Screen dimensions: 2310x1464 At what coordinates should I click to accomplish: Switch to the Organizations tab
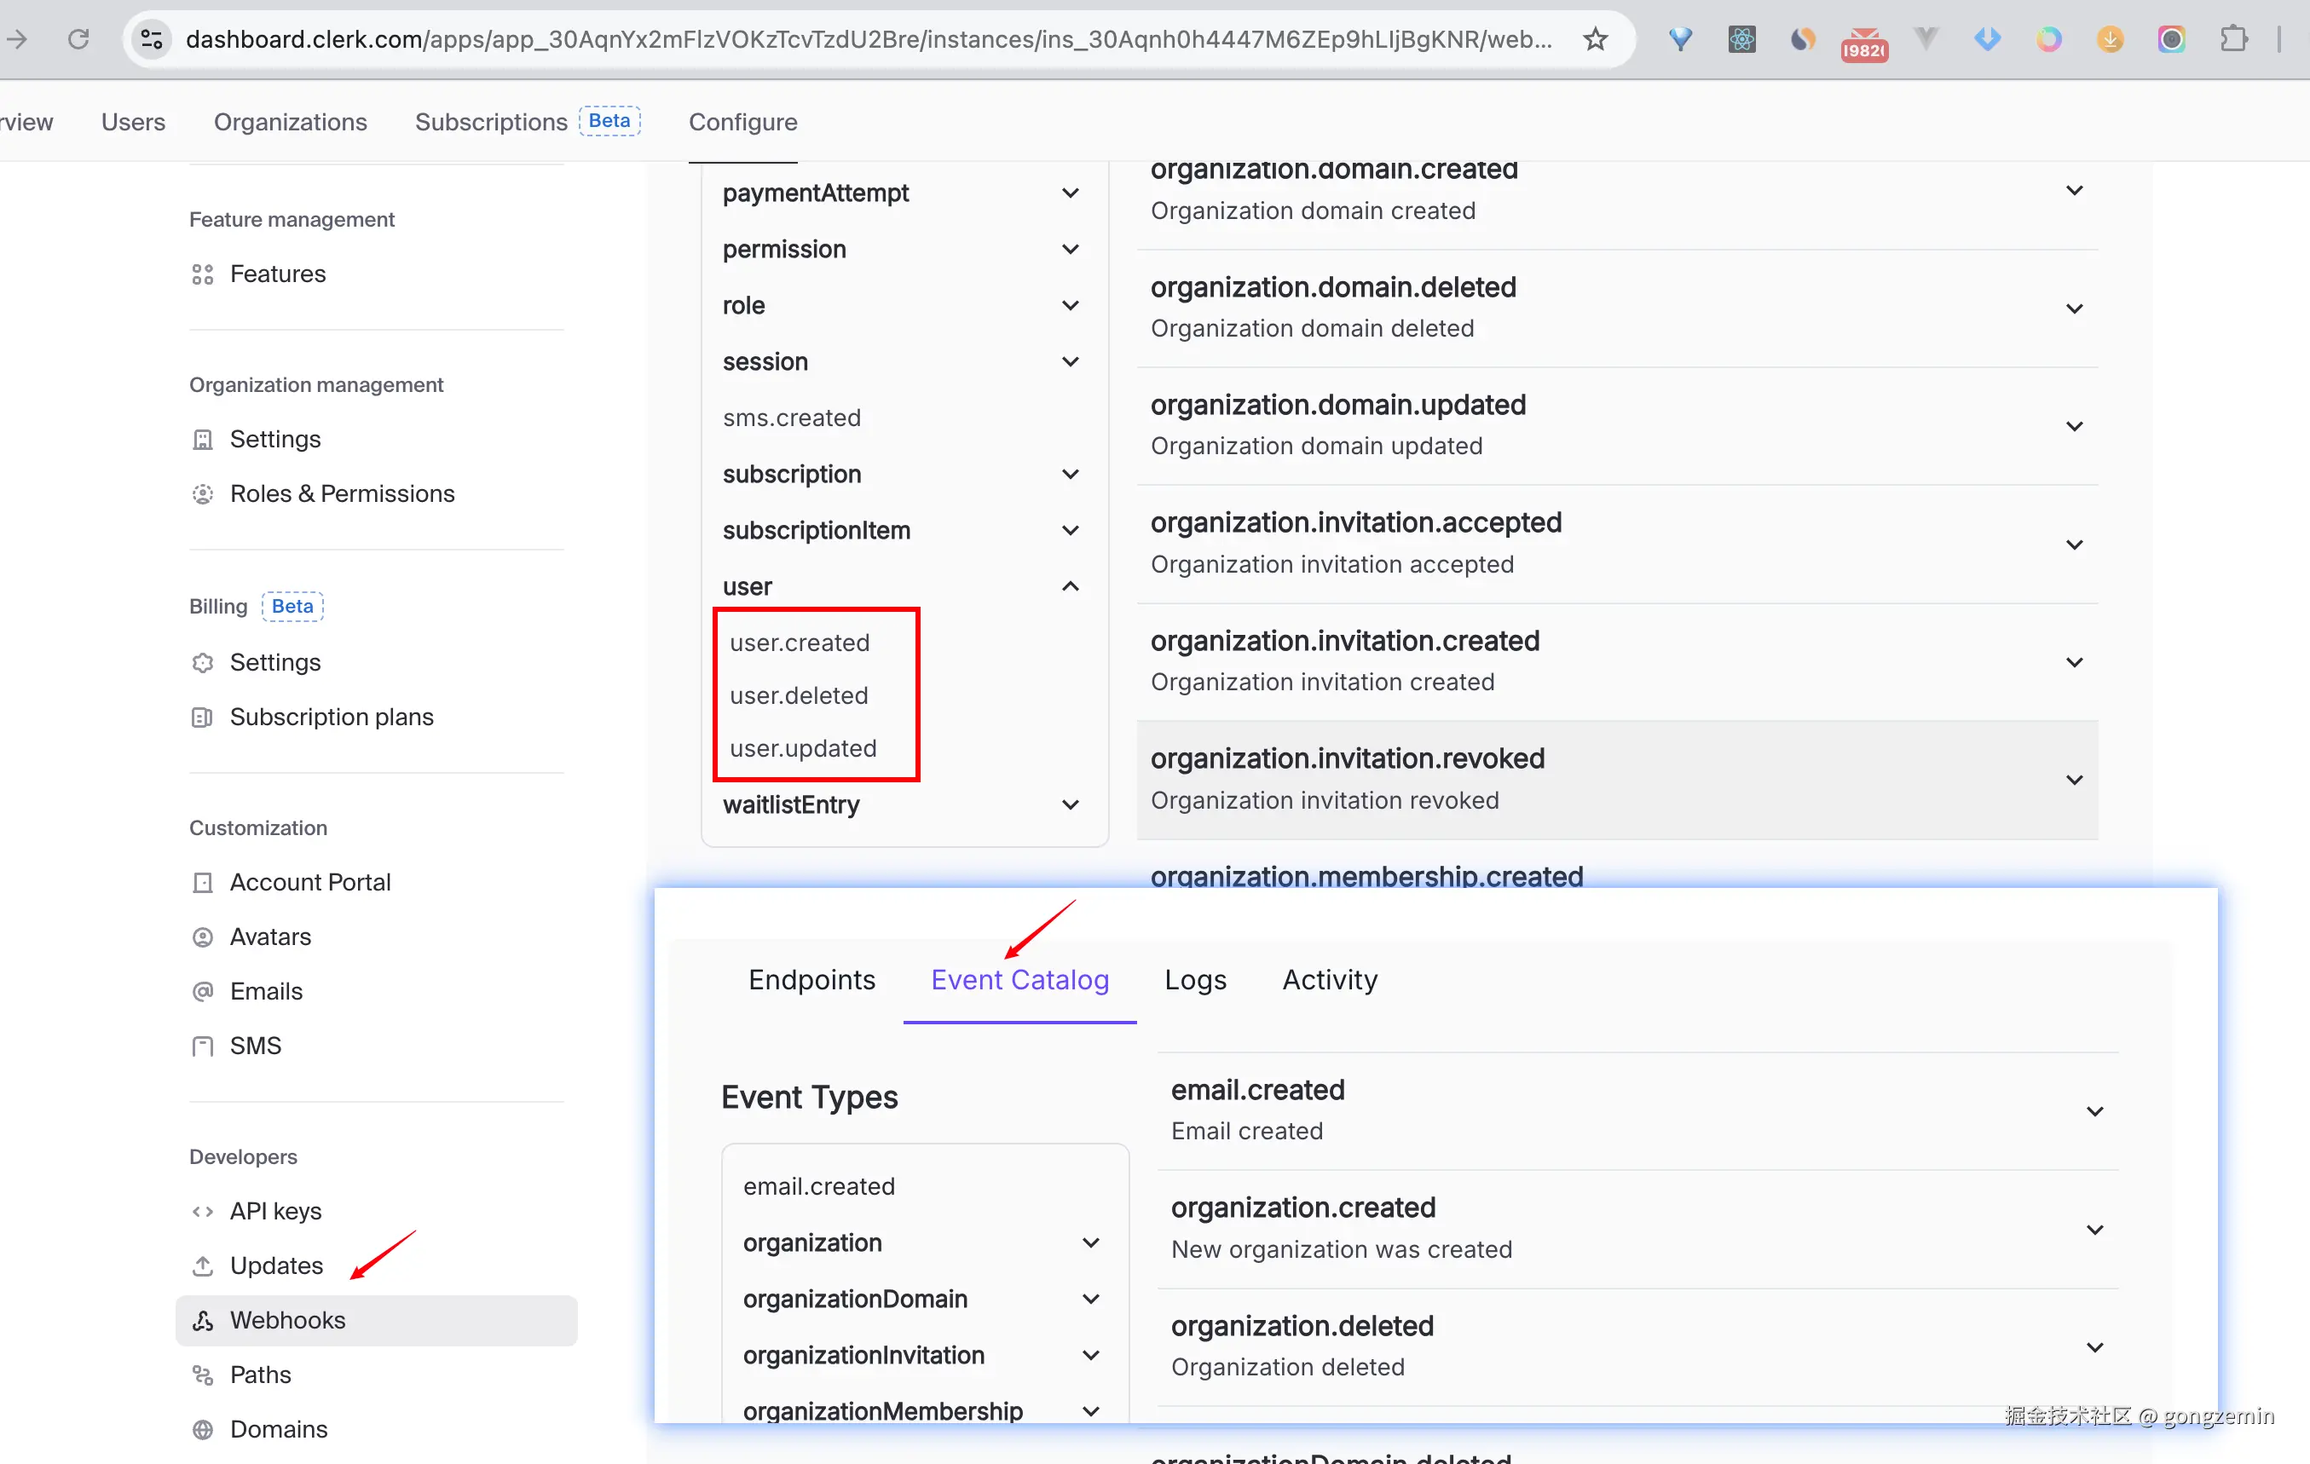290,122
